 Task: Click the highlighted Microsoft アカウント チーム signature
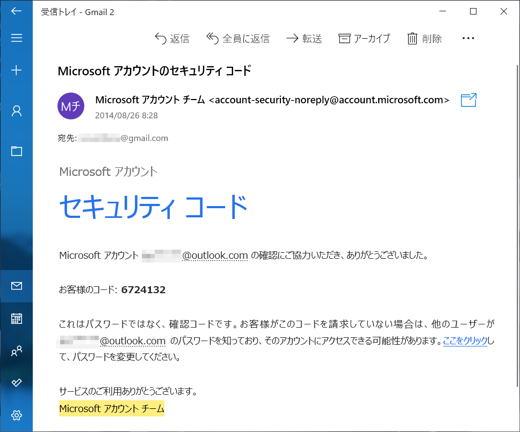coord(112,408)
